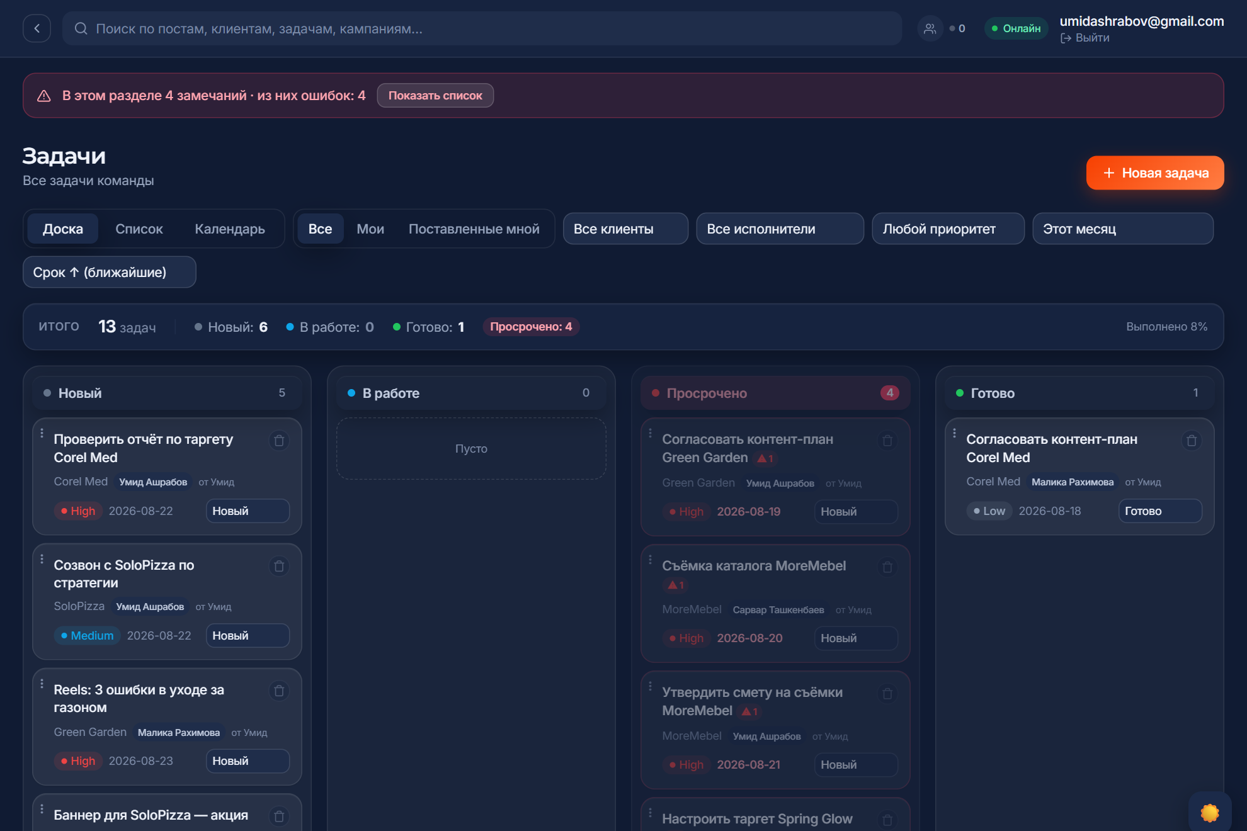
Task: Switch to 'Список' view tab
Action: coord(139,229)
